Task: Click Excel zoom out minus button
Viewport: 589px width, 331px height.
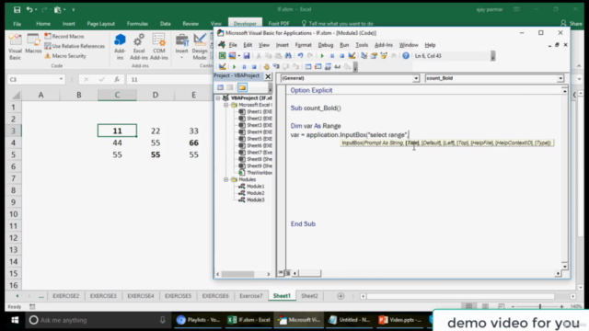Action: pos(513,306)
